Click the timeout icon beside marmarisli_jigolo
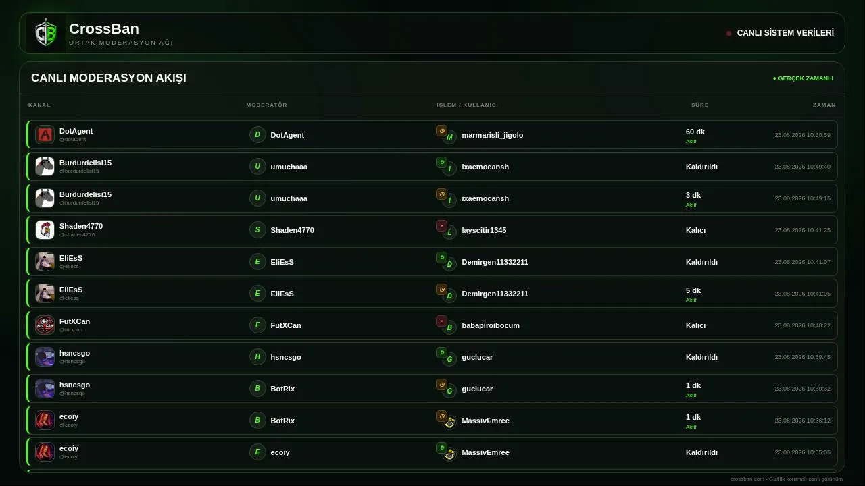This screenshot has height=486, width=865. click(441, 131)
